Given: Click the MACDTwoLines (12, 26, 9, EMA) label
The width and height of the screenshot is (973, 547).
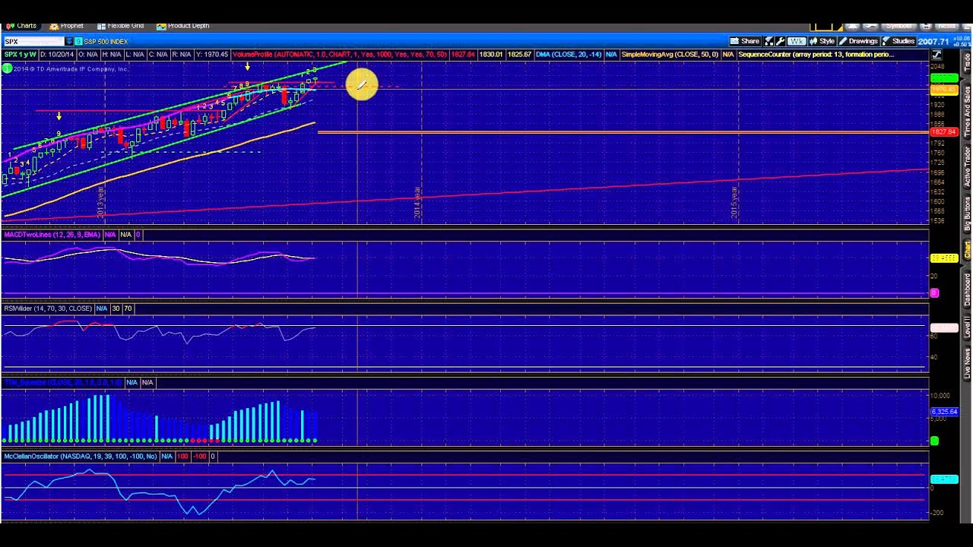Looking at the screenshot, I should pyautogui.click(x=52, y=235).
